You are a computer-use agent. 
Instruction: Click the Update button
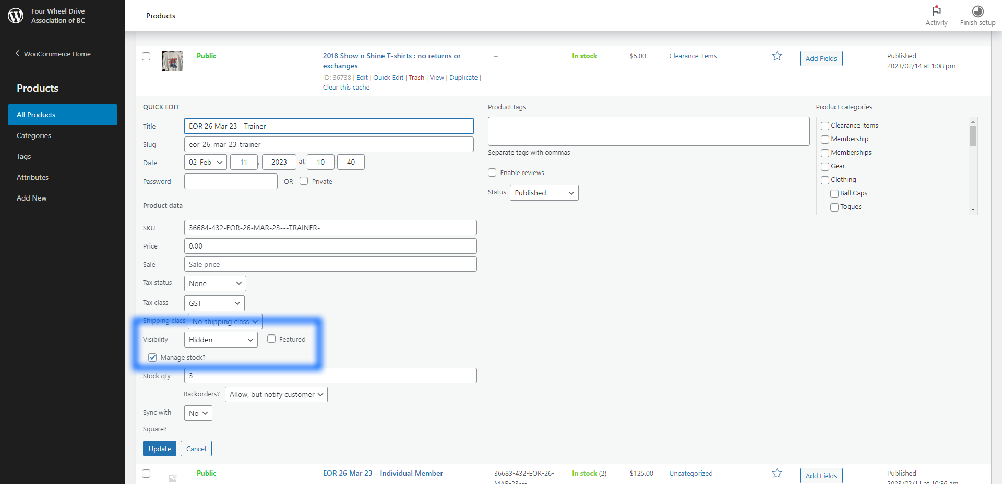click(x=160, y=449)
